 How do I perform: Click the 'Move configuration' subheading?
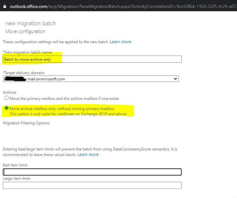click(25, 32)
